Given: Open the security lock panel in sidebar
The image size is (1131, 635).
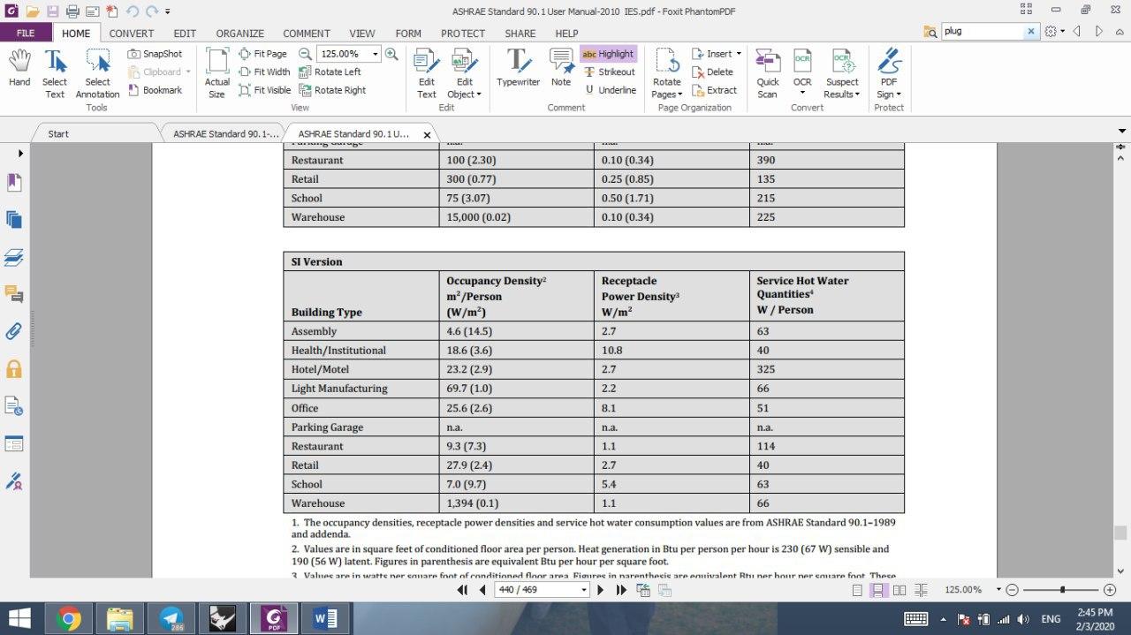Looking at the screenshot, I should tap(14, 368).
